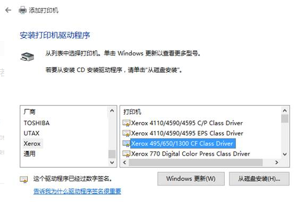Click printer list scroll down arrow
The image size is (296, 202).
point(285,154)
